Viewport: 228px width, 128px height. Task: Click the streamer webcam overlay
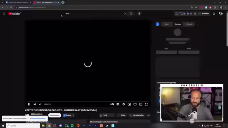pos(192,103)
